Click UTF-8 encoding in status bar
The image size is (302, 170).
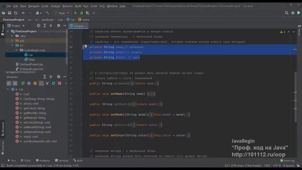tap(277, 166)
